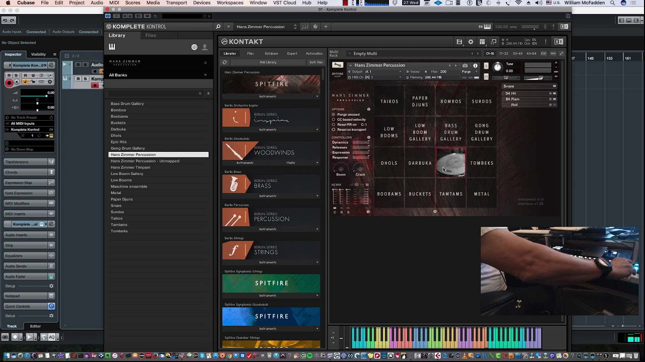Click piano keyboard icon in Komplete header
Viewport: 645px width, 362px height.
tap(487, 27)
